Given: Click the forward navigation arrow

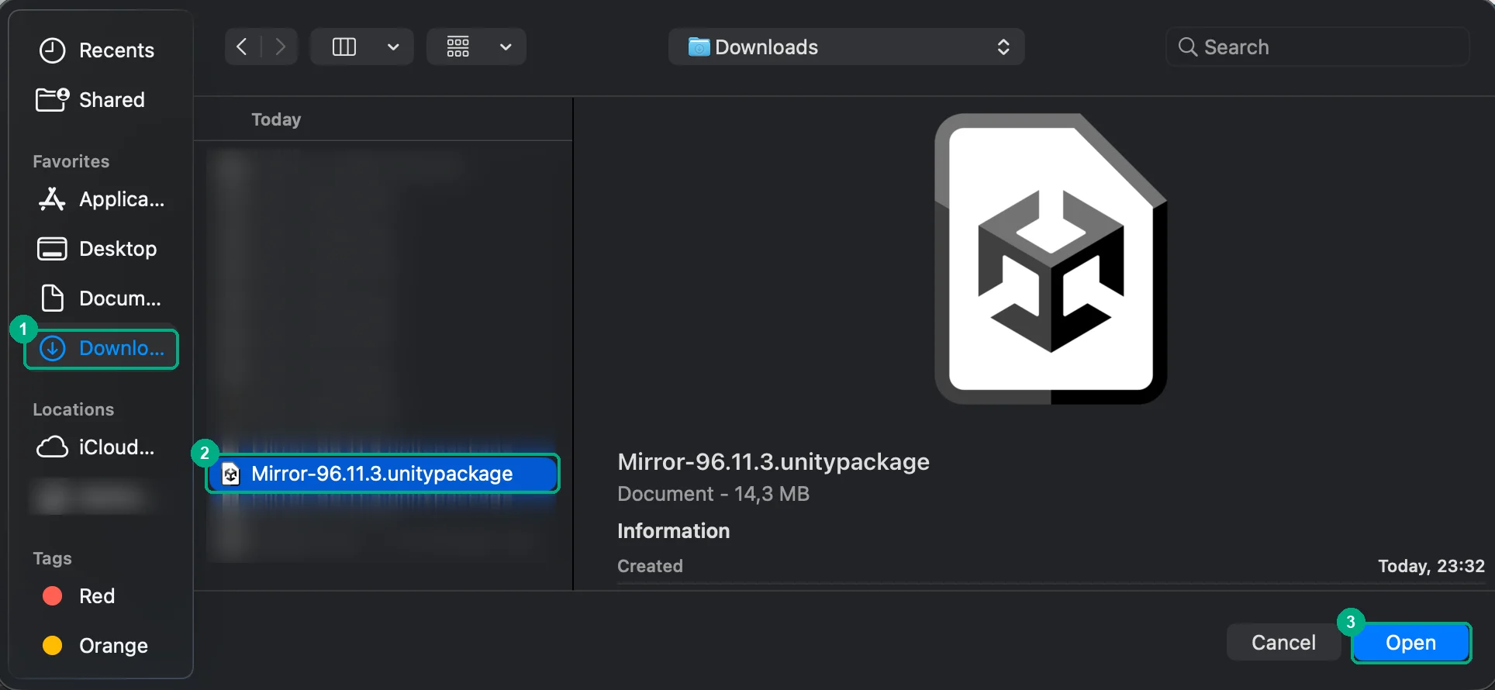Looking at the screenshot, I should pyautogui.click(x=280, y=47).
